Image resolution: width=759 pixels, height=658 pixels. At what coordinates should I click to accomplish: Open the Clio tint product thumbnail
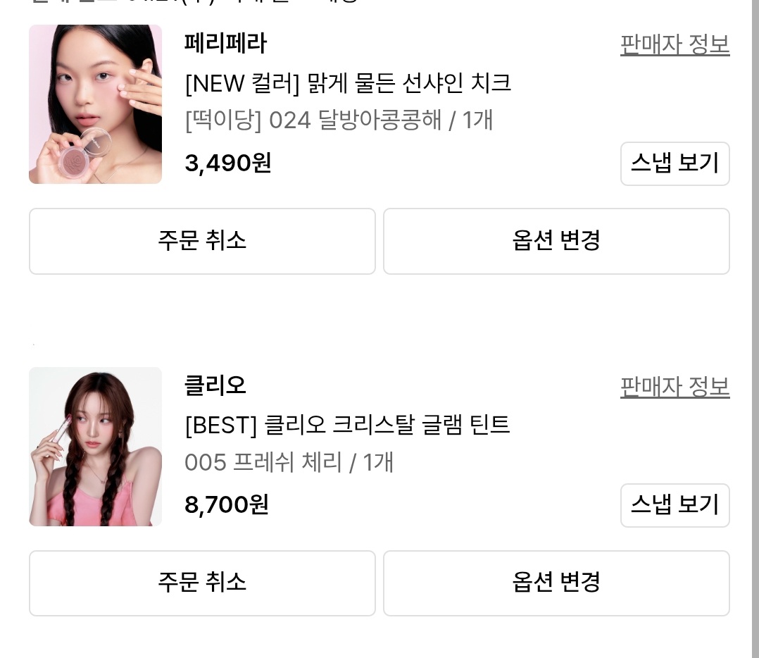95,447
